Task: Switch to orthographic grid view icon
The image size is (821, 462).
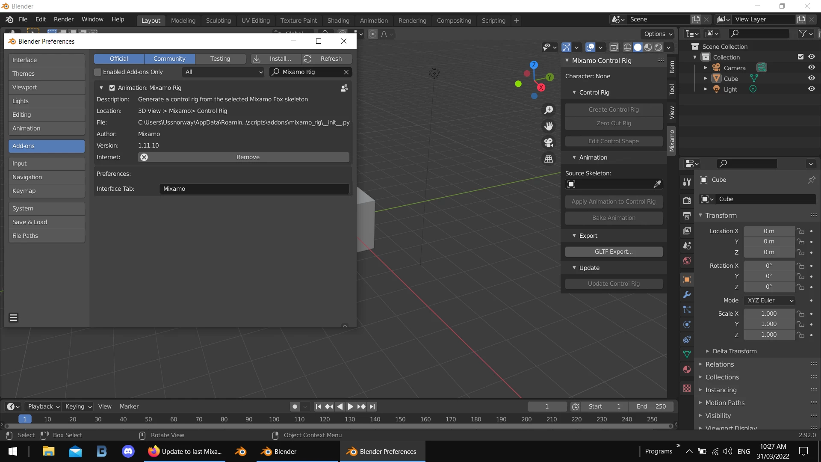Action: [549, 159]
